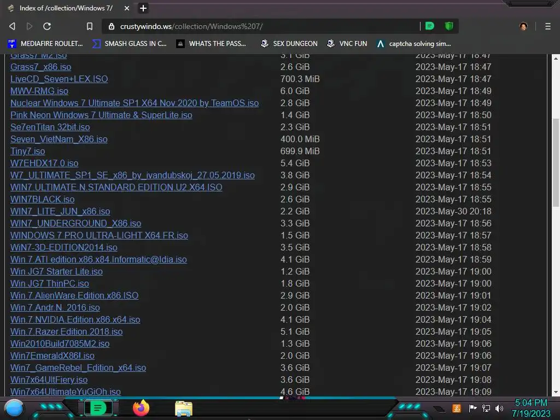Download WiN7-3D-EDITION2014.iso

click(63, 247)
